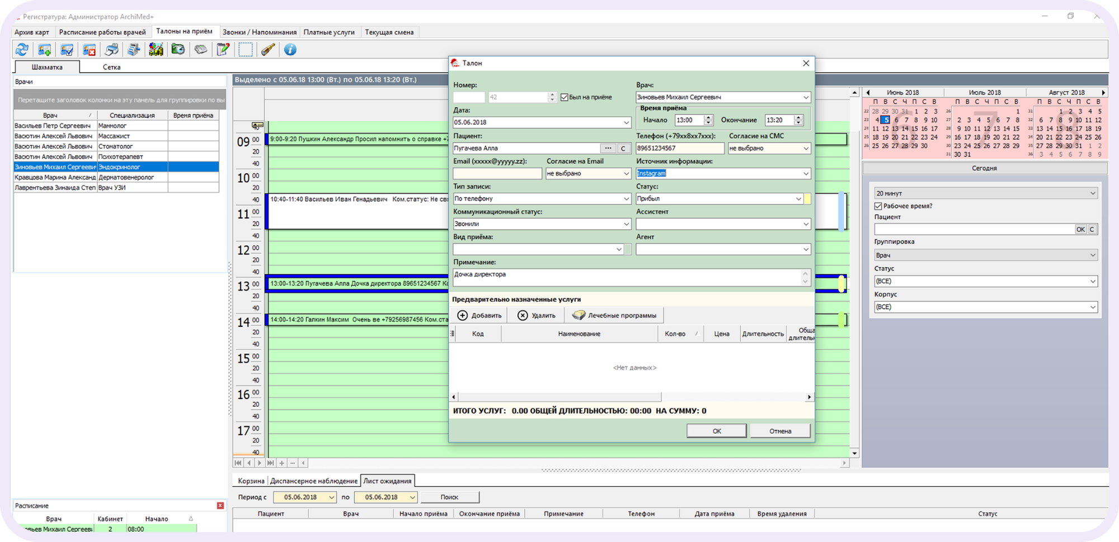Viewport: 1119px width, 542px height.
Task: Jump to first record in schedule navigator
Action: (x=238, y=463)
